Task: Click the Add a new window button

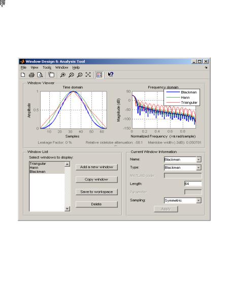Action: (x=97, y=167)
